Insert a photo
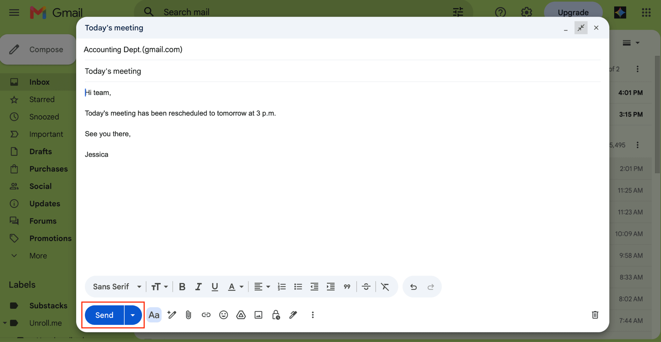 click(258, 315)
